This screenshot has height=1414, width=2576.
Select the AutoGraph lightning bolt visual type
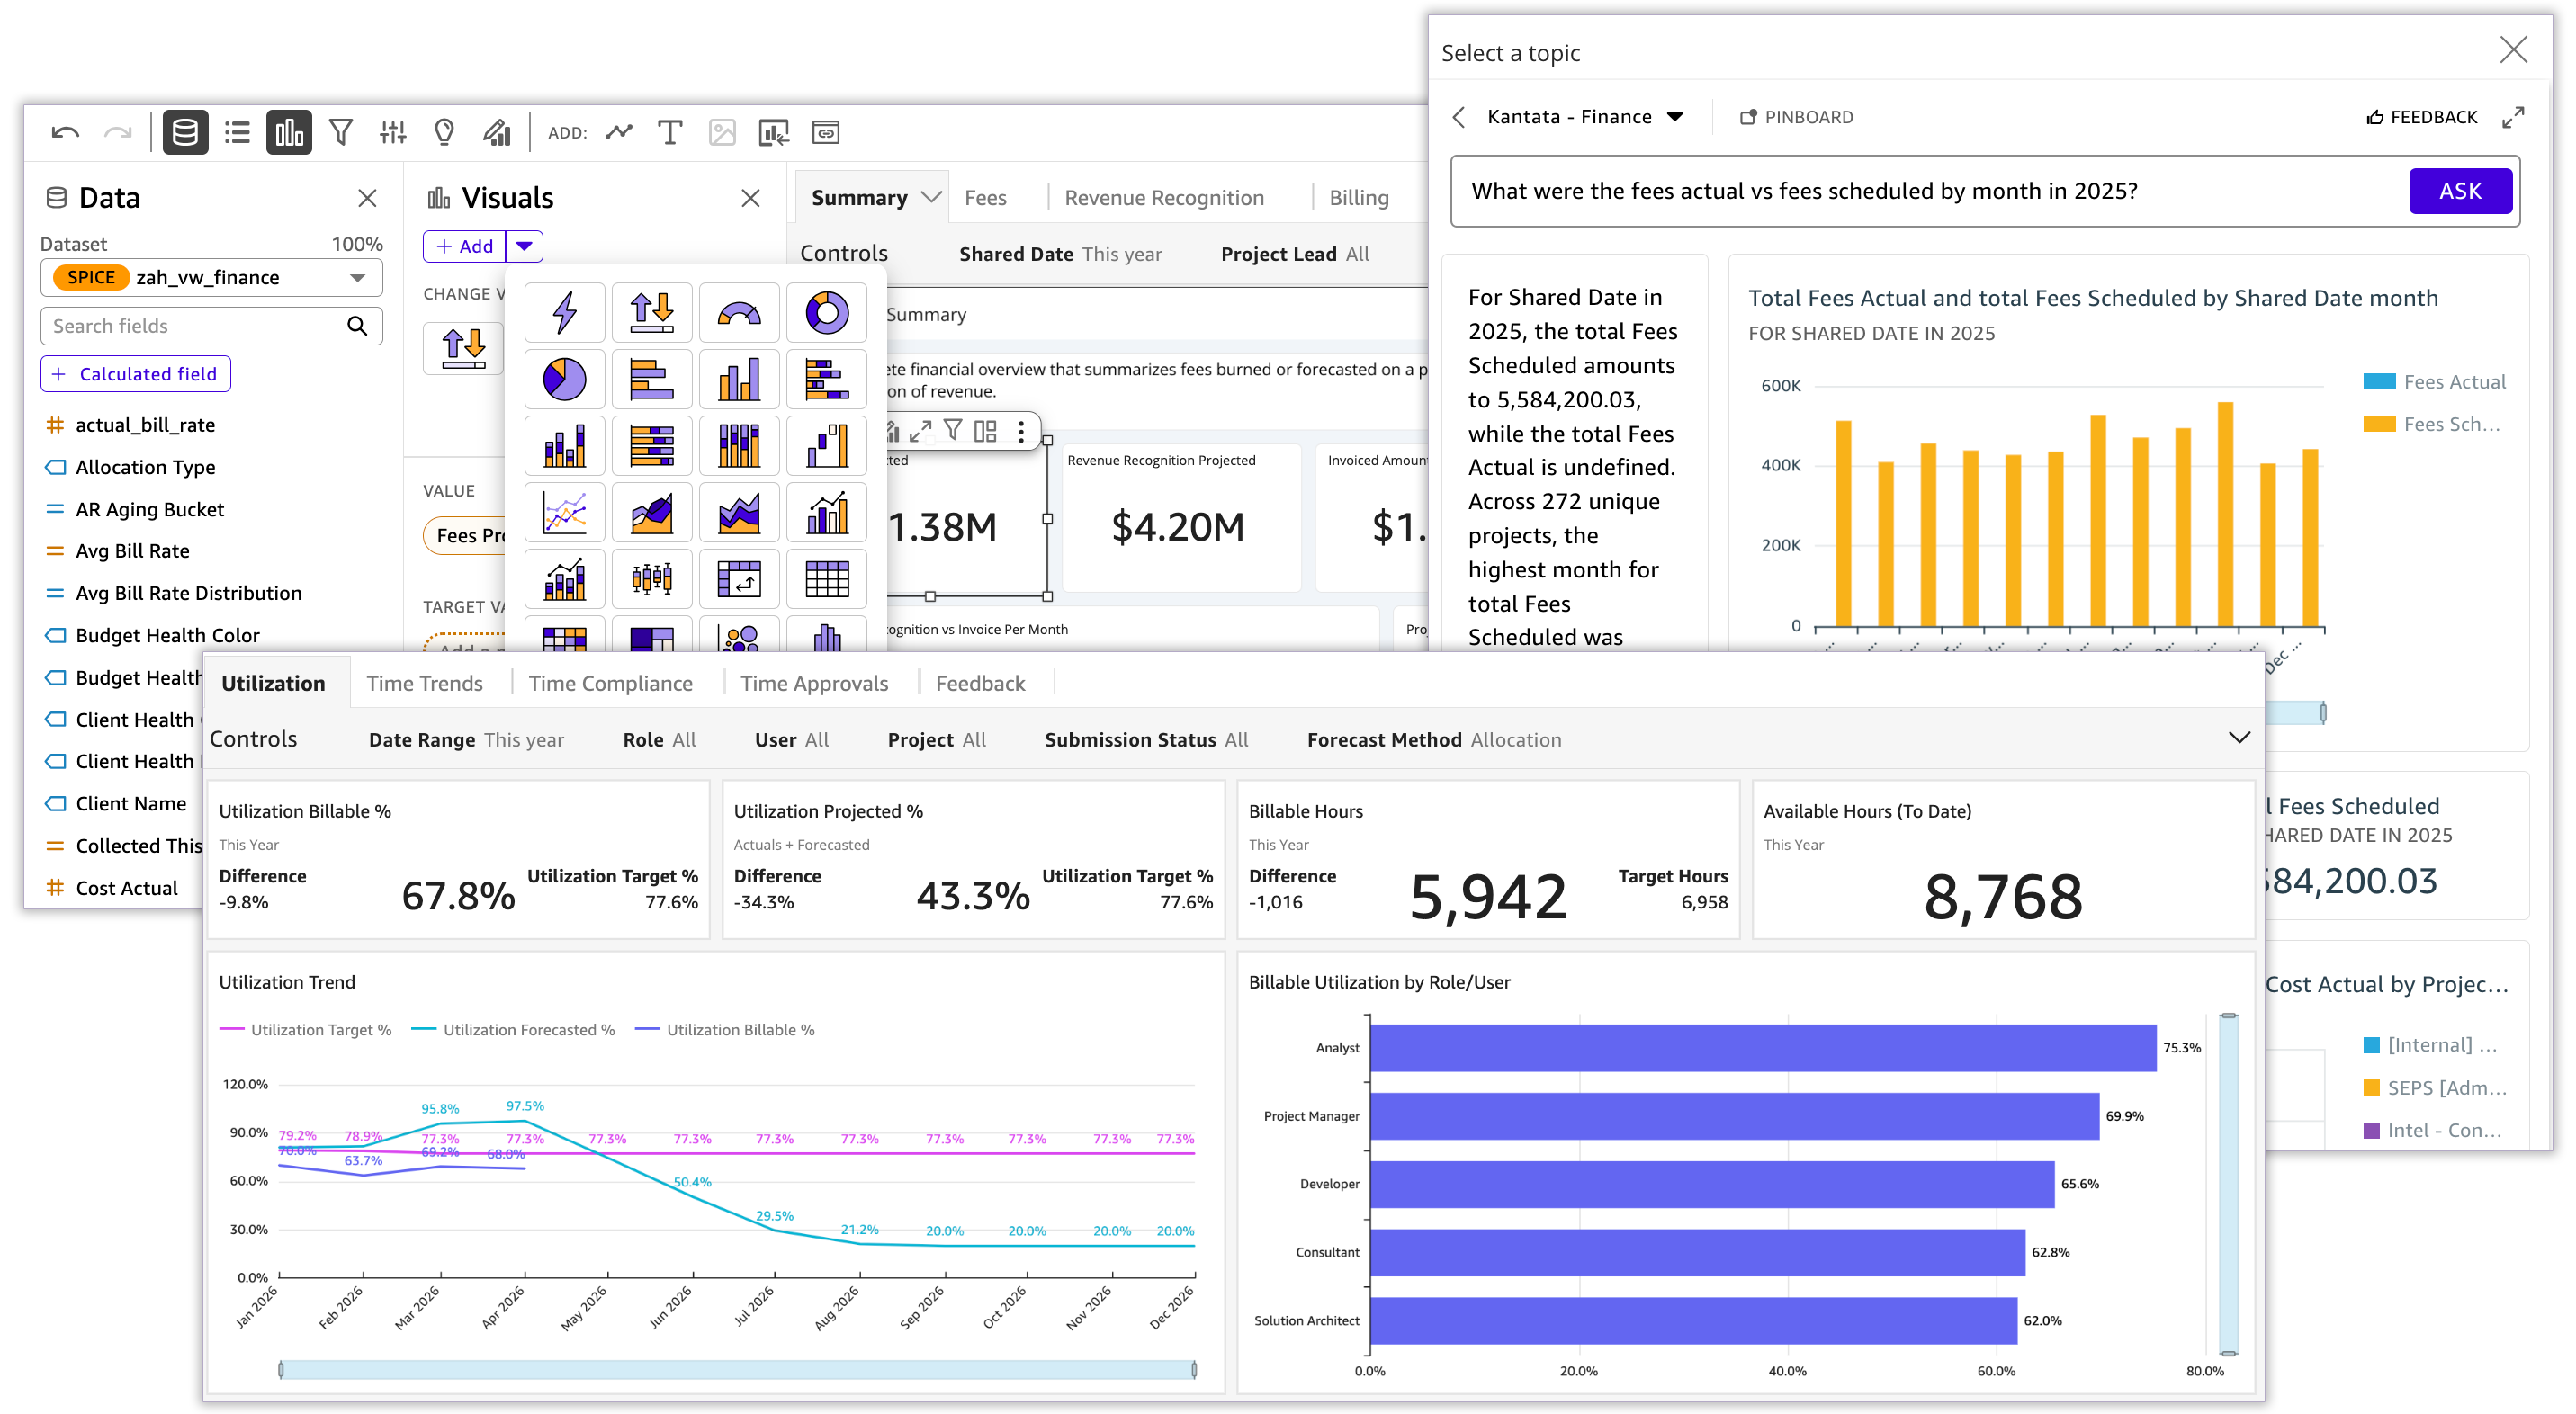[x=565, y=312]
